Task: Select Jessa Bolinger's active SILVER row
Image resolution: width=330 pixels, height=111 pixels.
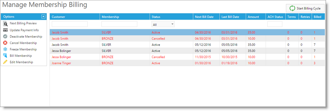Action: point(187,51)
